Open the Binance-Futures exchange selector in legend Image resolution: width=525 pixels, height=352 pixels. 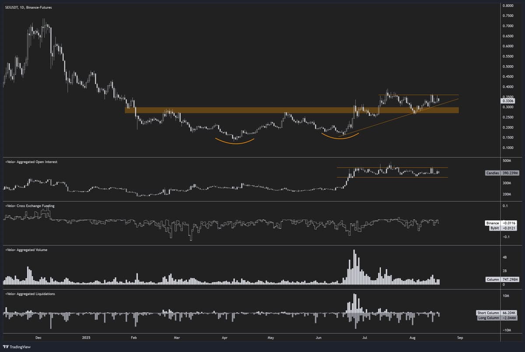coord(38,7)
